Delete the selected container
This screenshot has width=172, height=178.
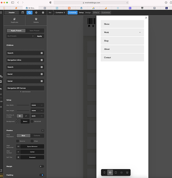click(x=36, y=20)
